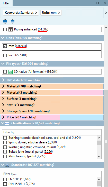108x187 pixels.
Task: Select the Filter panel tab
Action: 6,3
